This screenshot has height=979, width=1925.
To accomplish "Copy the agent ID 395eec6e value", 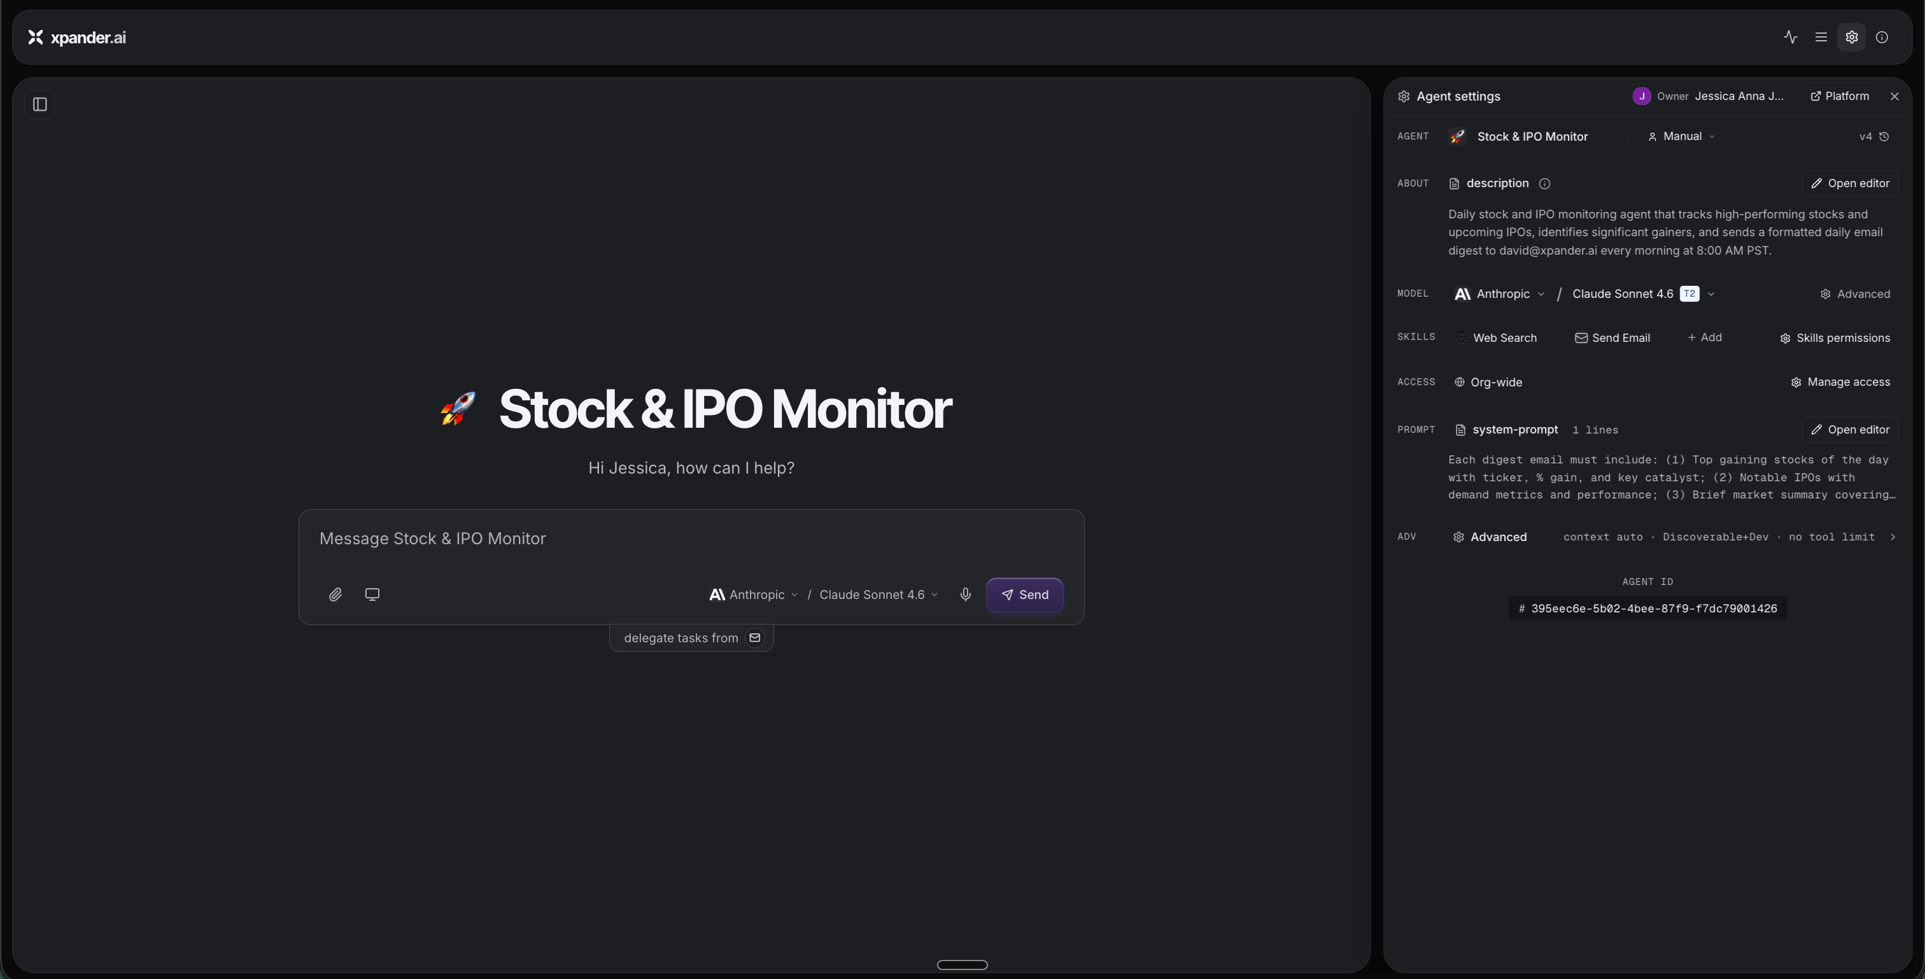I will tap(1647, 609).
